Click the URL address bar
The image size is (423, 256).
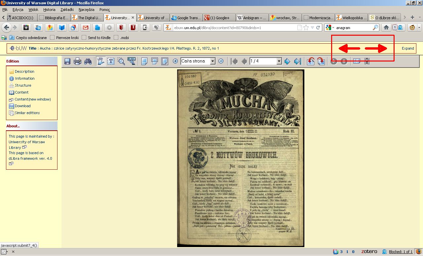(x=235, y=28)
